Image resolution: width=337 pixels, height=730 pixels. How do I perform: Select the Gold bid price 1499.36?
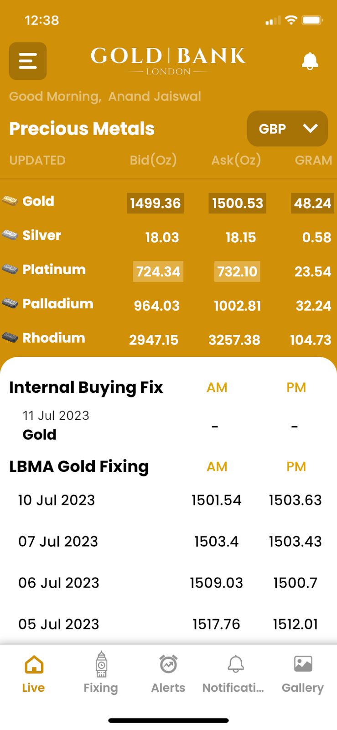coord(155,203)
